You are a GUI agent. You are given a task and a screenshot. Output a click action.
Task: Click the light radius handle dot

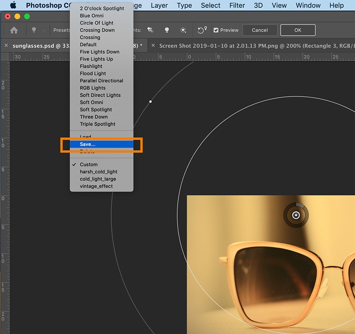coord(150,101)
